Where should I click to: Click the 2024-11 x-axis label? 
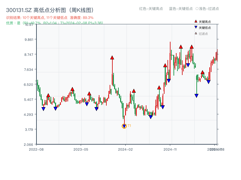(x=170, y=149)
